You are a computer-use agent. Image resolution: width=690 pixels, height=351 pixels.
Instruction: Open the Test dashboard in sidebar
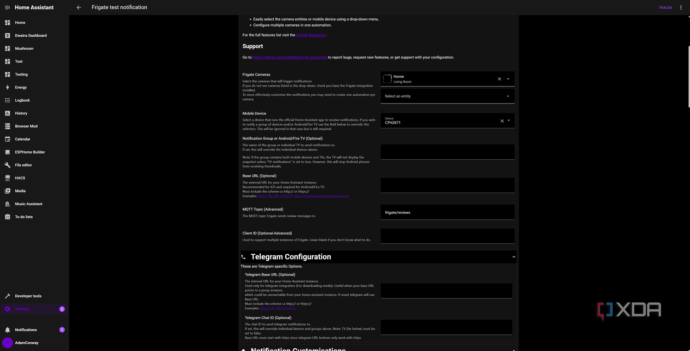tap(34, 61)
